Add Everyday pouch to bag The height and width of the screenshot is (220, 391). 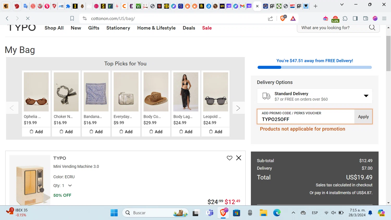tap(126, 132)
